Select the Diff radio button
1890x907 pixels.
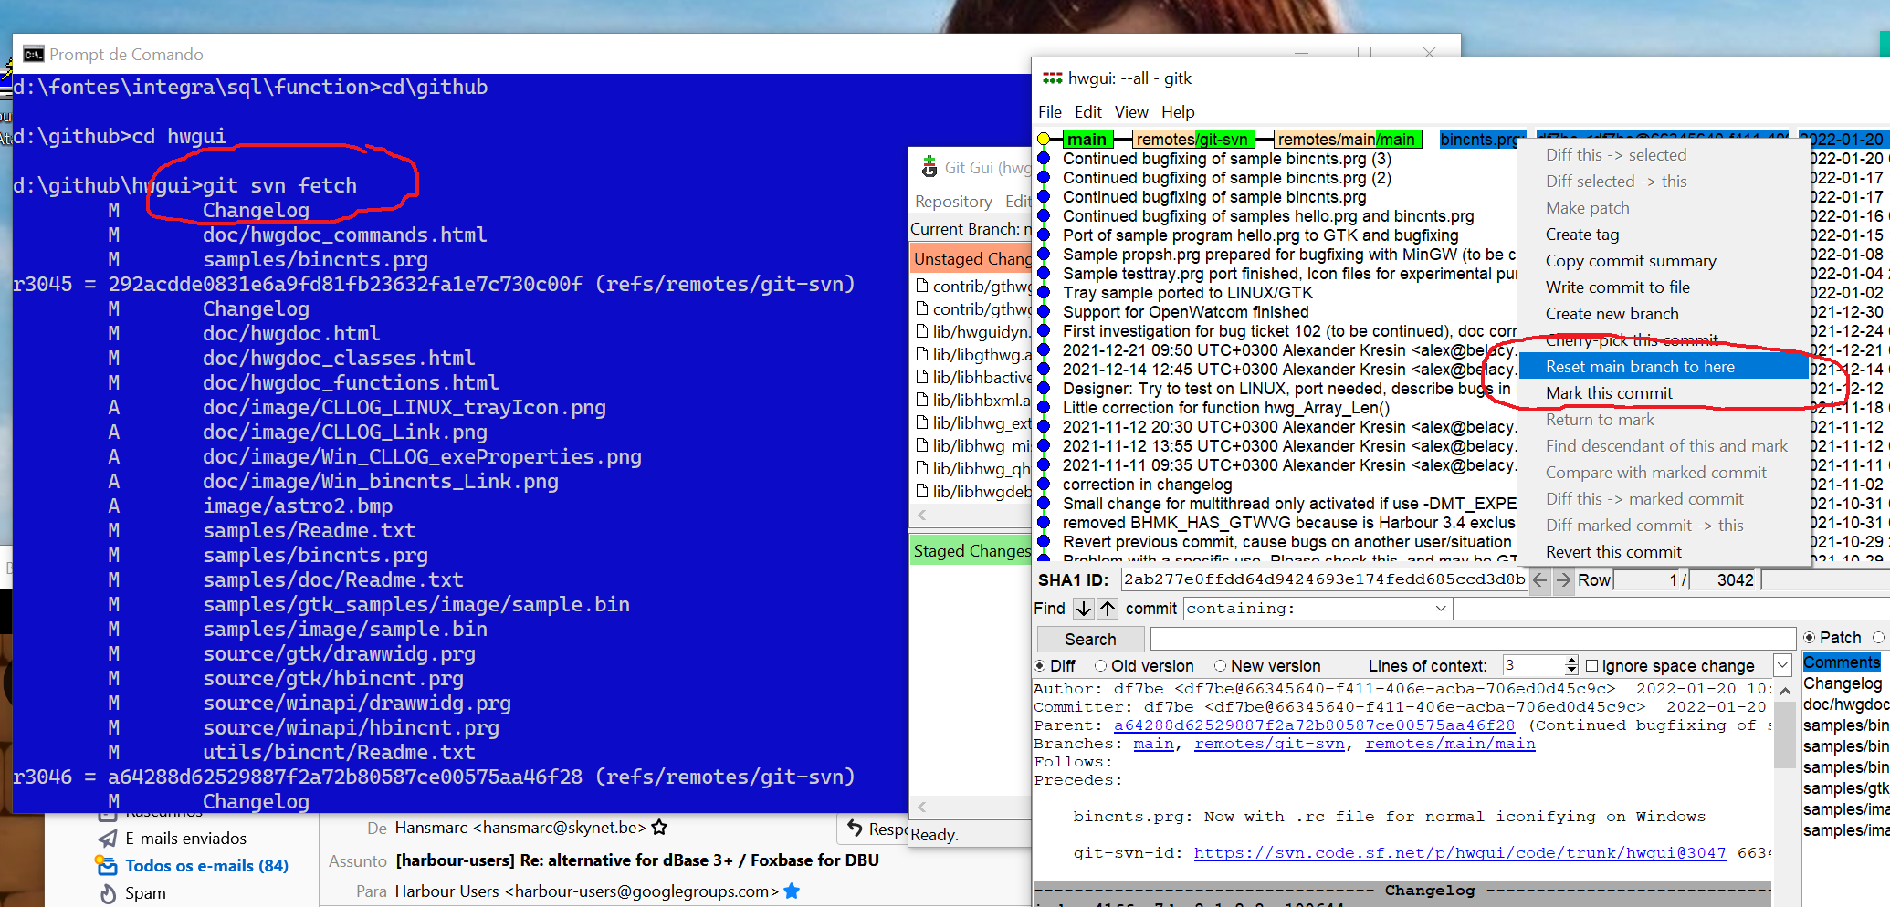click(1040, 665)
